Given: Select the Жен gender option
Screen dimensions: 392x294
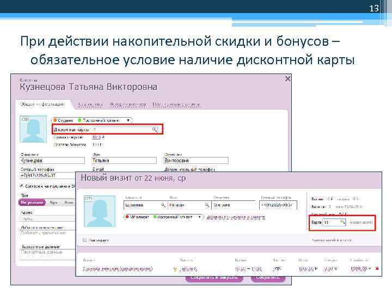Looking at the screenshot, I should [68, 203].
